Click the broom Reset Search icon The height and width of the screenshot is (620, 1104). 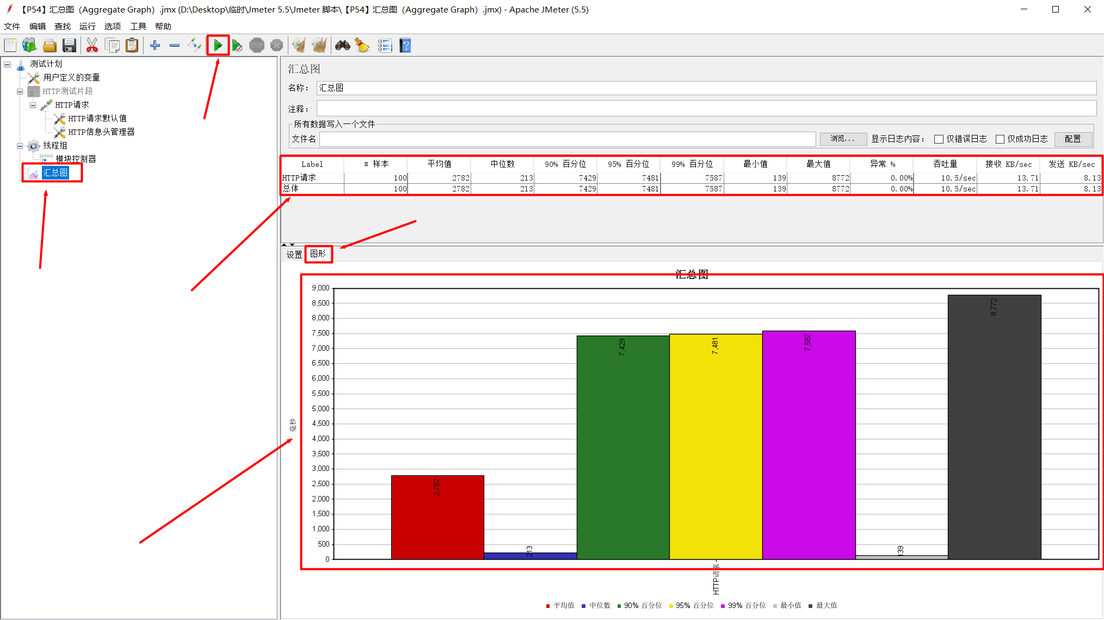tap(362, 46)
